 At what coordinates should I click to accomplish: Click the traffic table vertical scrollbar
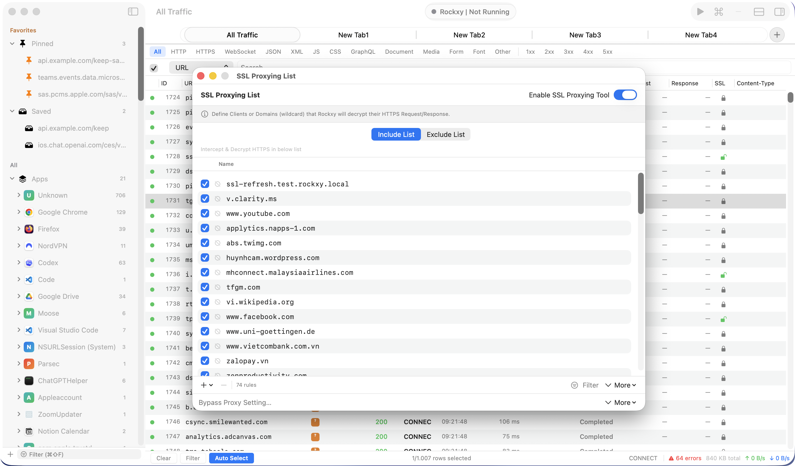click(790, 97)
